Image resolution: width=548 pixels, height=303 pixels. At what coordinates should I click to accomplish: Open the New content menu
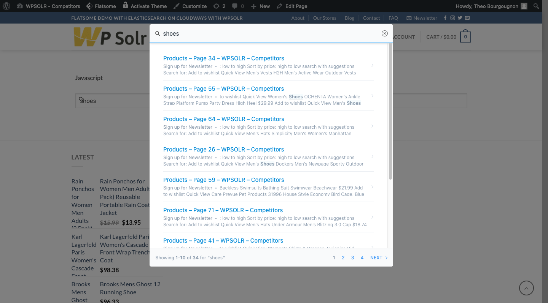260,6
